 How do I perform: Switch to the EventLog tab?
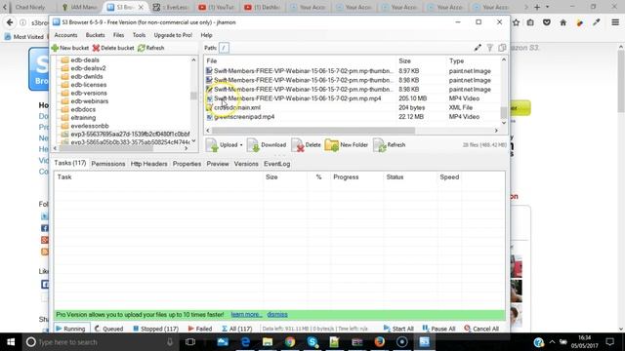[x=277, y=164]
